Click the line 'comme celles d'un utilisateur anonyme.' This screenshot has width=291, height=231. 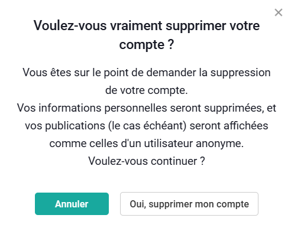point(147,144)
